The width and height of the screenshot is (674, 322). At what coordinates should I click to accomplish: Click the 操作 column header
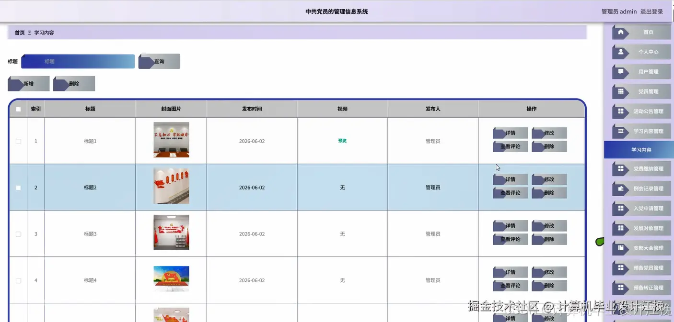click(532, 109)
